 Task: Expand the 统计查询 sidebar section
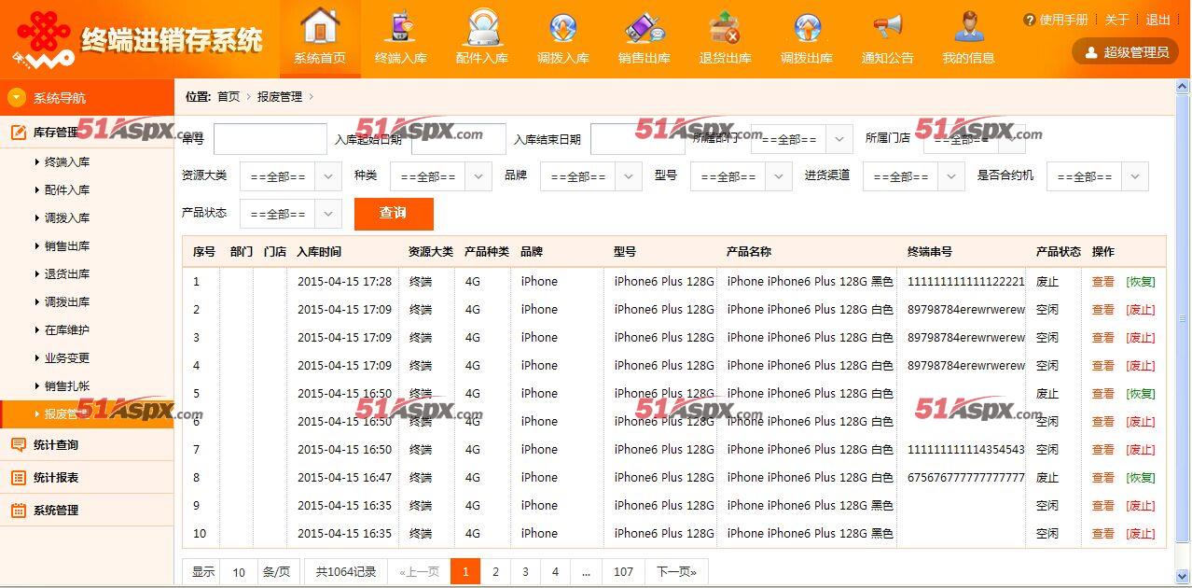click(87, 444)
